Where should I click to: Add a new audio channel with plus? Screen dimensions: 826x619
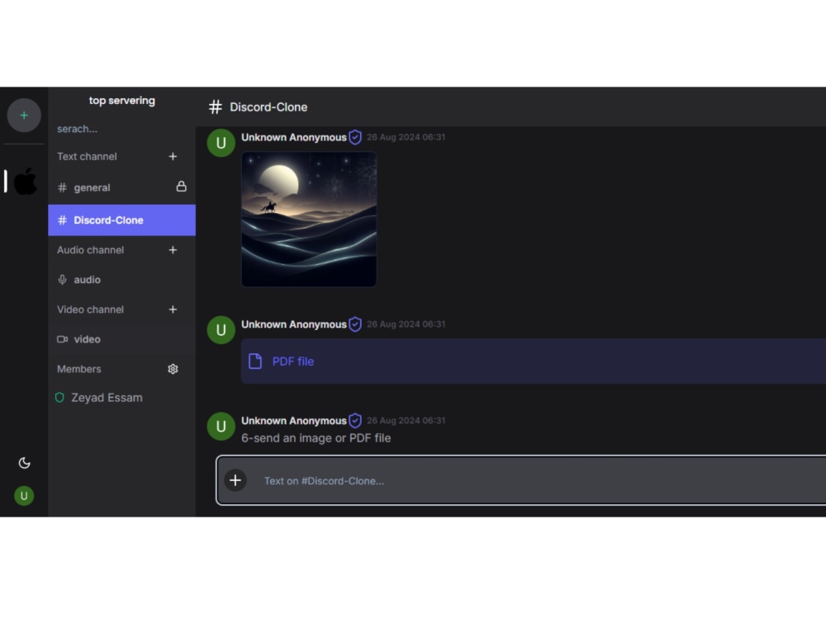173,250
